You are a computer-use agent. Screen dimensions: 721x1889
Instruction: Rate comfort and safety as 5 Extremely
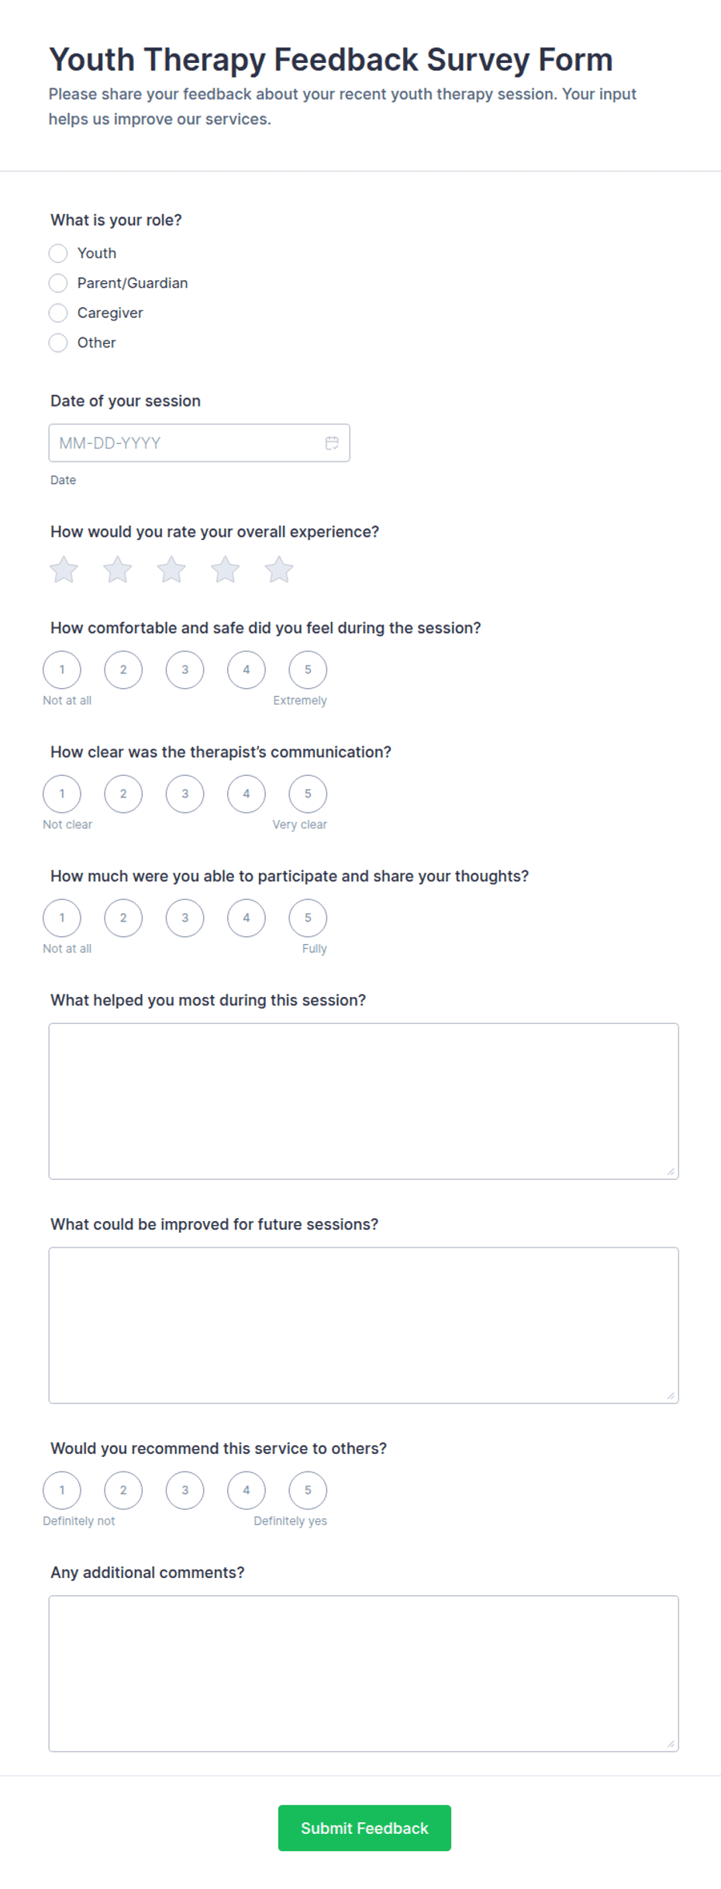(x=308, y=670)
